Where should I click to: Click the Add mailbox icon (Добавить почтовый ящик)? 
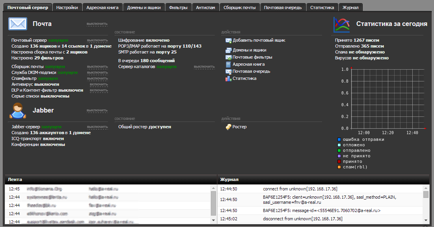click(228, 41)
